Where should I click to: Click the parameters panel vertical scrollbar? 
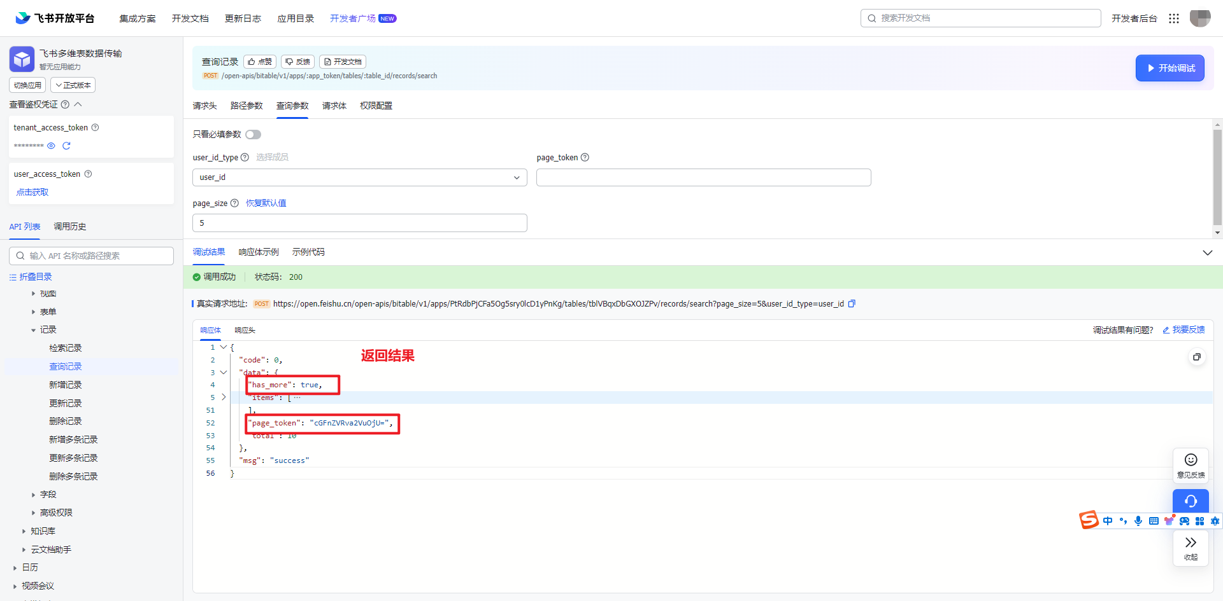1217,178
